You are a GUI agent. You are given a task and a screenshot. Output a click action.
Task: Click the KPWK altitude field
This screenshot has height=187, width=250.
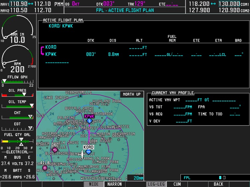click(138, 55)
